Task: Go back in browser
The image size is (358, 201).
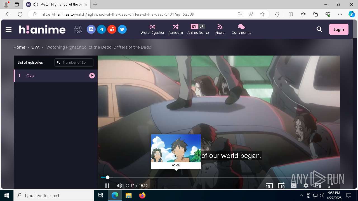Action: [8, 14]
